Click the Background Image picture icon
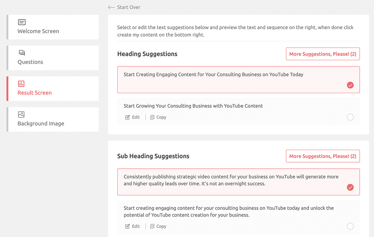 pos(22,114)
